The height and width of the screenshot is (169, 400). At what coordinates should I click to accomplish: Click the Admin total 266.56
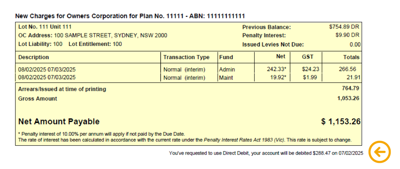pos(347,69)
